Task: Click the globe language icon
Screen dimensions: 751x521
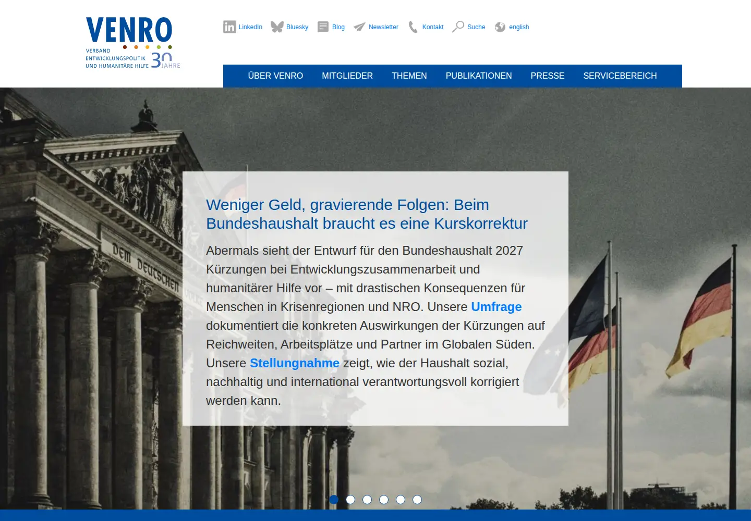Action: [500, 27]
